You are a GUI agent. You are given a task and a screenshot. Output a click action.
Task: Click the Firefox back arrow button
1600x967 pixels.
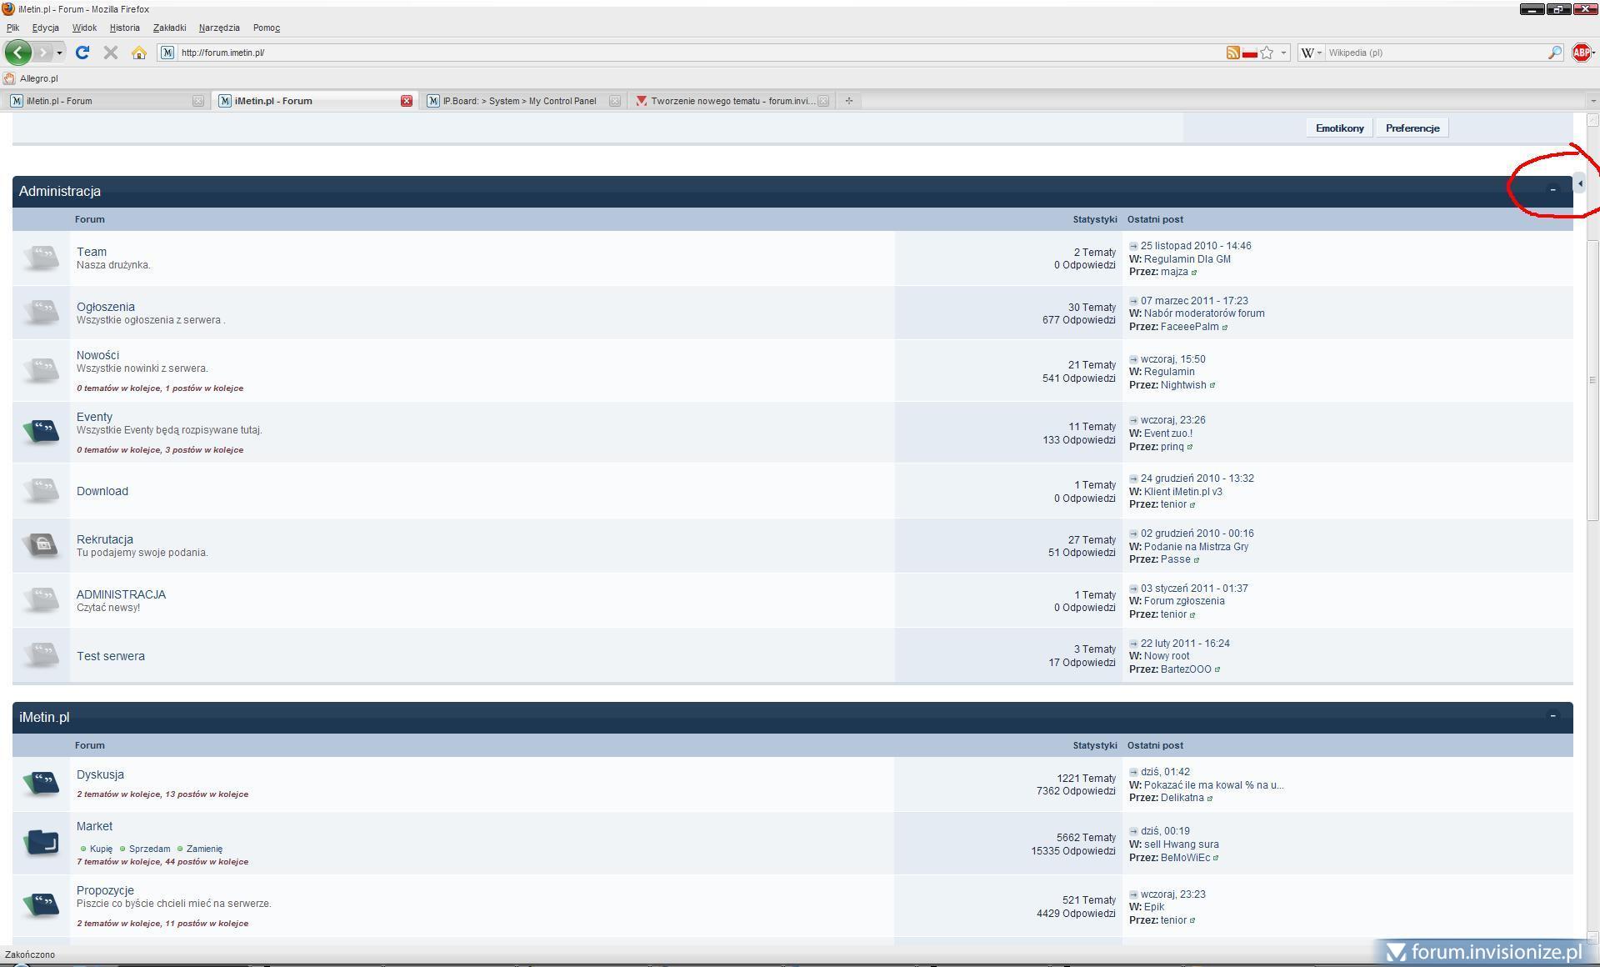click(17, 53)
